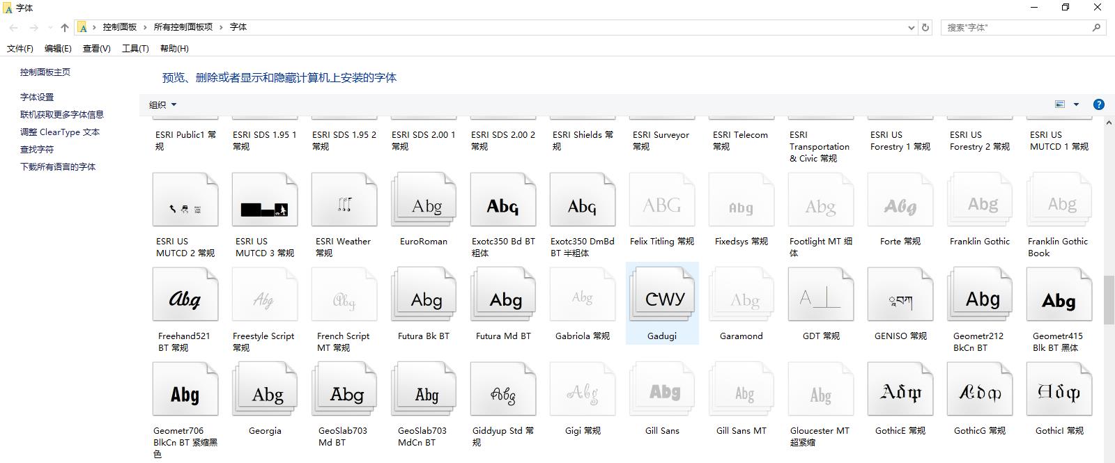Click the 控制面板 breadcrumb segment
Screen dimensions: 1115x463
point(120,27)
